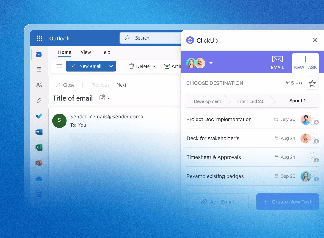
Task: Toggle the hamburger navigation pane button
Action: (59, 66)
